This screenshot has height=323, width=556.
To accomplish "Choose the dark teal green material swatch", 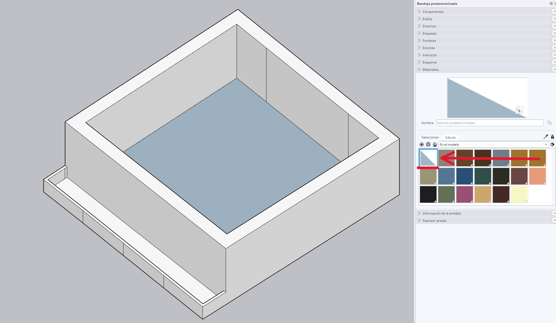I will [x=483, y=176].
